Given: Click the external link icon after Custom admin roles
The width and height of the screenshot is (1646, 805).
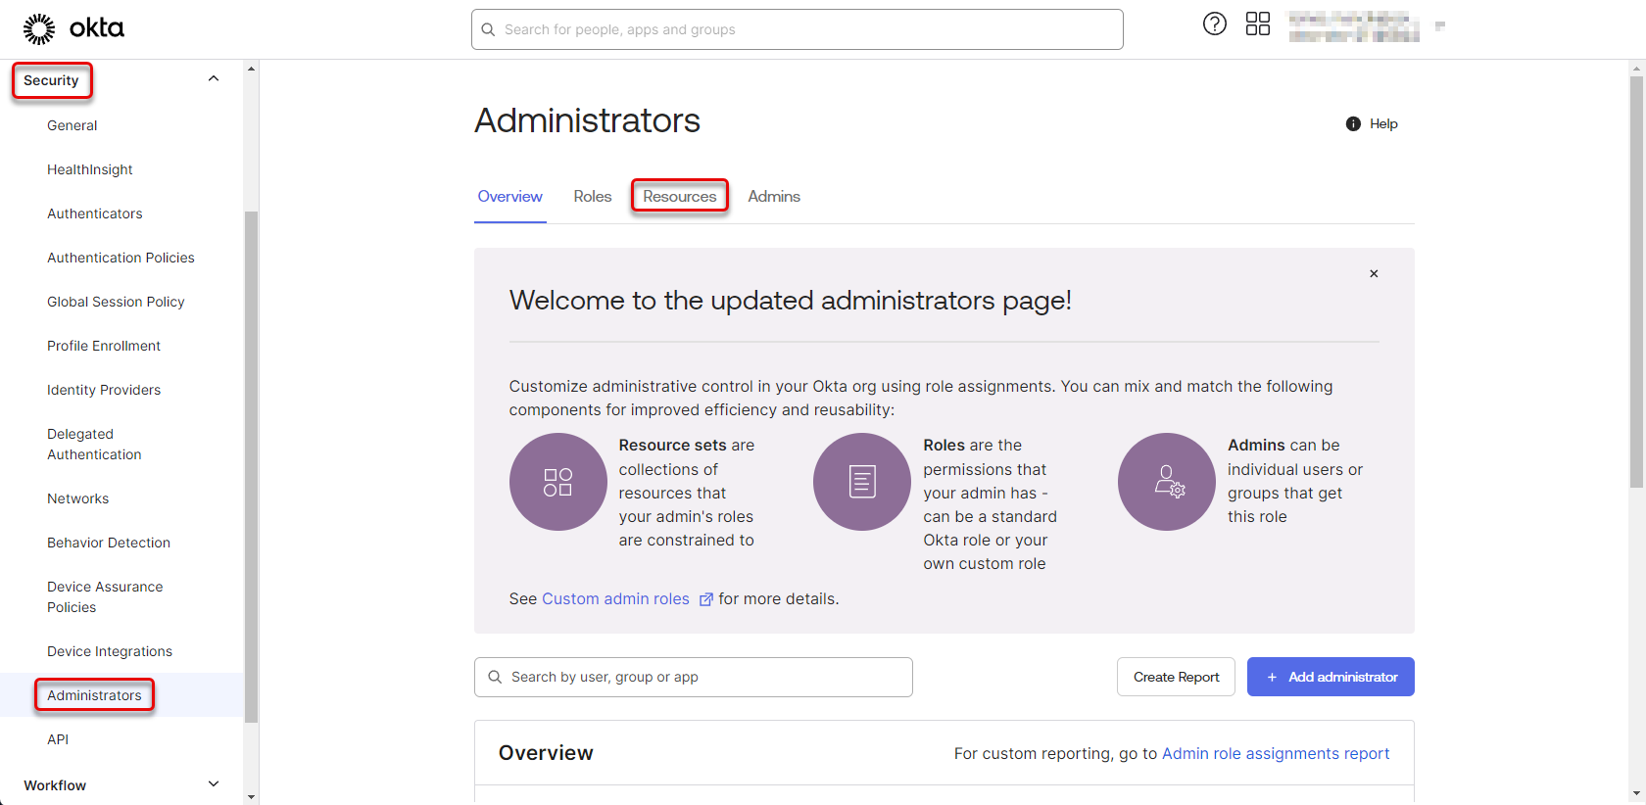Looking at the screenshot, I should [705, 599].
